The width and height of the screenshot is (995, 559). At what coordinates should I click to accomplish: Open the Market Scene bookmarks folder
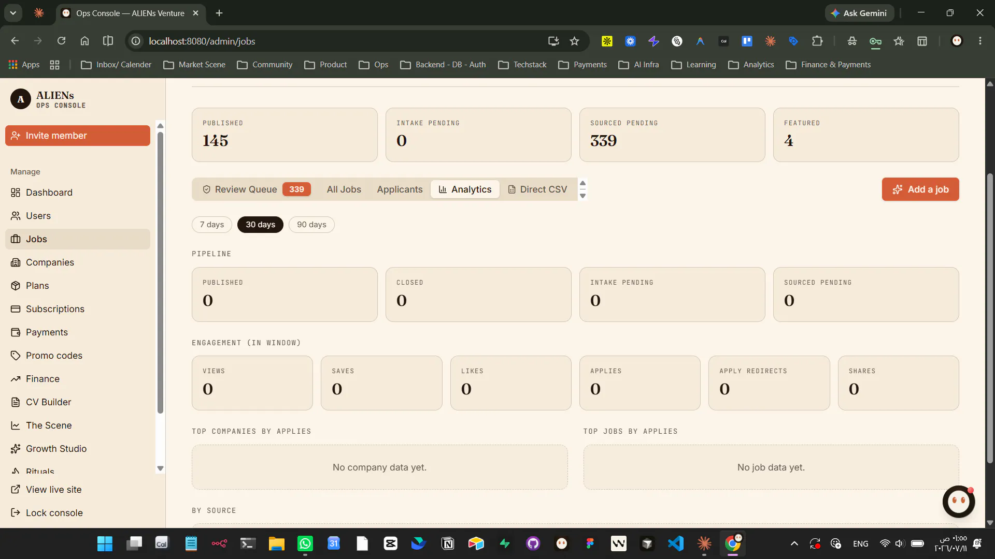pyautogui.click(x=194, y=65)
